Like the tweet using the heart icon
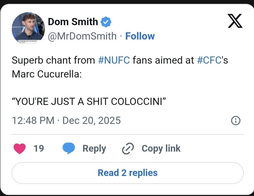254x196 pixels. click(20, 148)
